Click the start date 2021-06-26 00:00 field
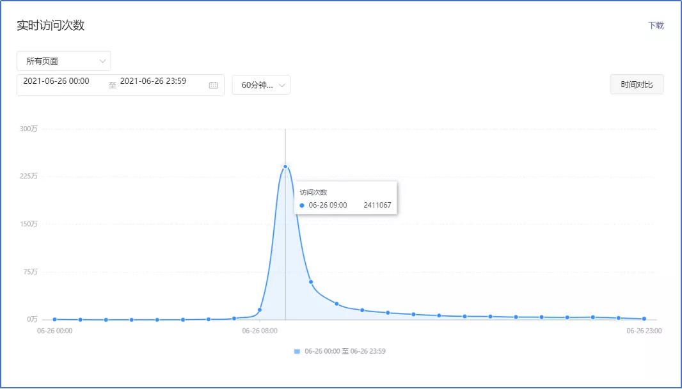 [x=56, y=81]
